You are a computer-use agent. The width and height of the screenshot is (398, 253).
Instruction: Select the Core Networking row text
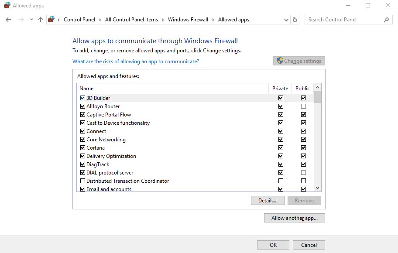point(106,140)
